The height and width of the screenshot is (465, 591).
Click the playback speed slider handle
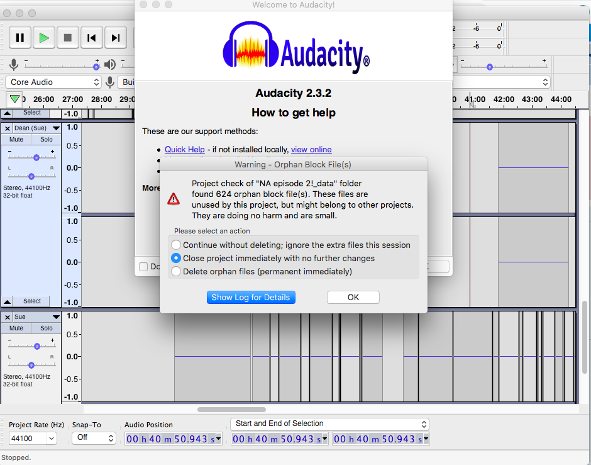click(490, 67)
